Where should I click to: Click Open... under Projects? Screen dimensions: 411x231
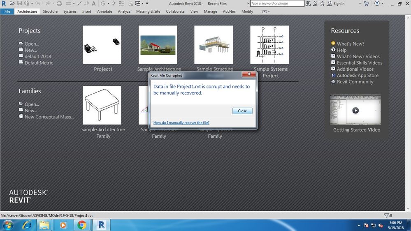[x=31, y=44]
